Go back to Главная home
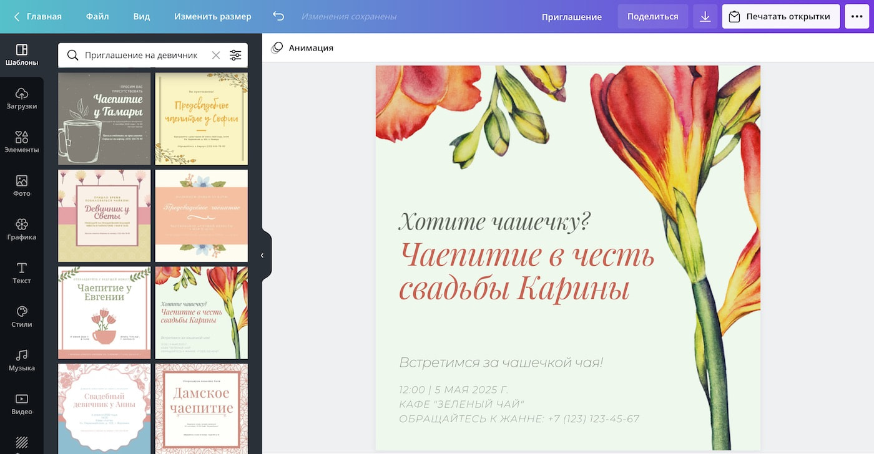The image size is (874, 454). 38,17
